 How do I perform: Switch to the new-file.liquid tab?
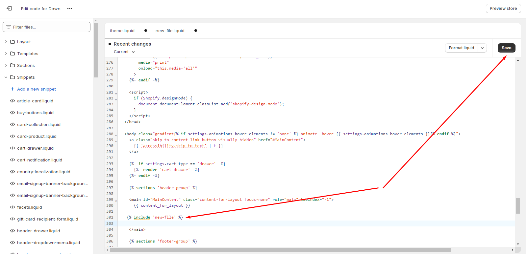pyautogui.click(x=170, y=31)
